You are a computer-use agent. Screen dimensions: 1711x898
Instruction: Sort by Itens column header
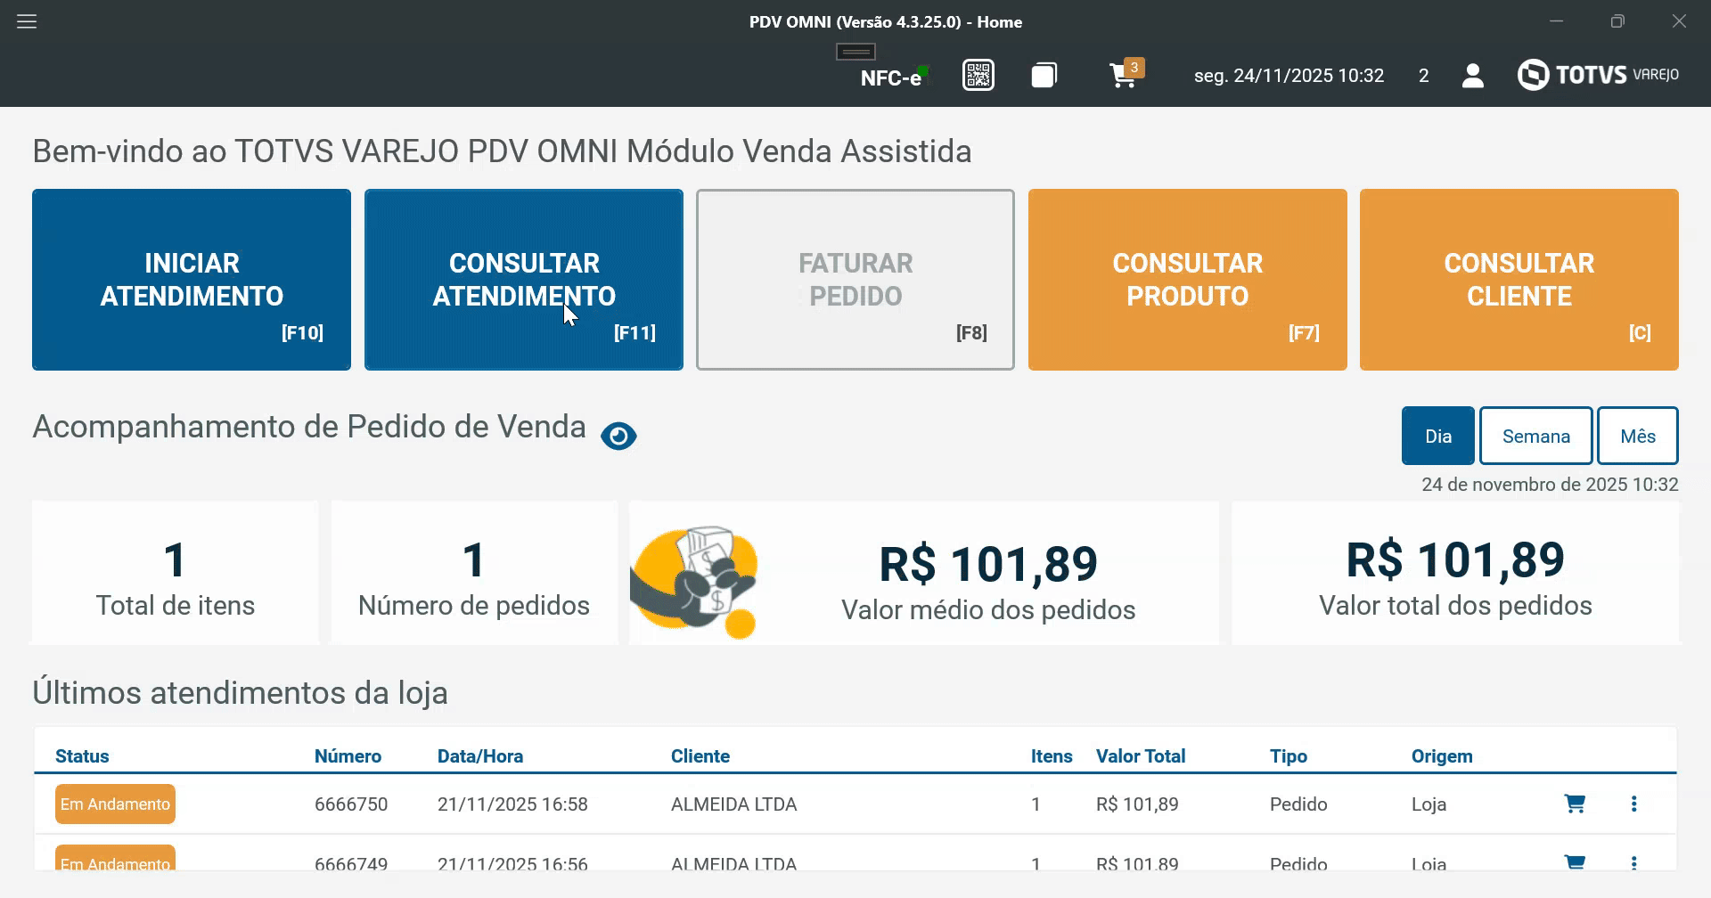[x=1052, y=756]
